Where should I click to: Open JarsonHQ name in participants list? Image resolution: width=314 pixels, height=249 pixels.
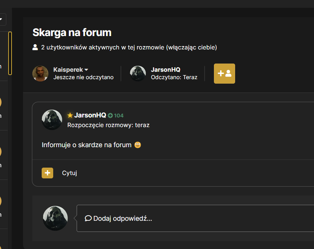click(166, 69)
